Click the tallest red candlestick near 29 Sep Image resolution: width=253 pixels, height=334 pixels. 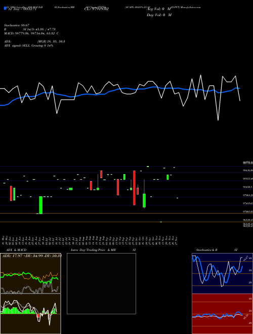pyautogui.click(x=134, y=188)
